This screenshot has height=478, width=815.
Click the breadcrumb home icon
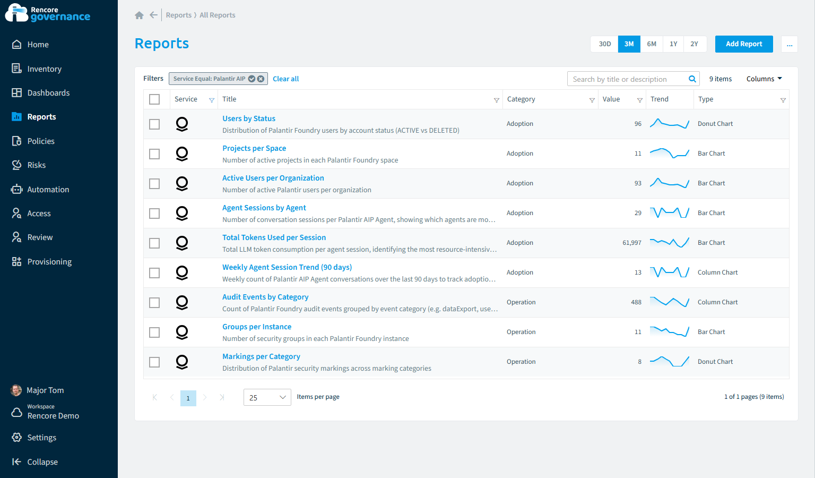pos(140,15)
